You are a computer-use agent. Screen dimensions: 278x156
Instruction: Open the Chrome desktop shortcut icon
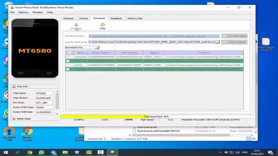(x=27, y=131)
